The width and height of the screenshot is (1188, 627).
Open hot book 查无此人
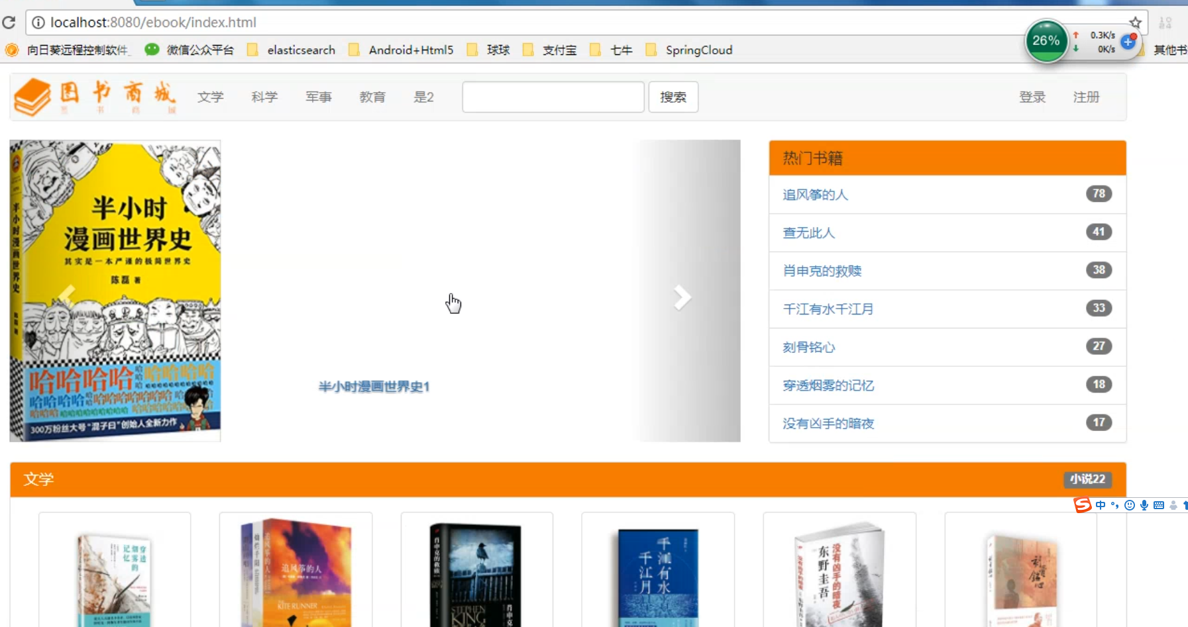coord(809,233)
